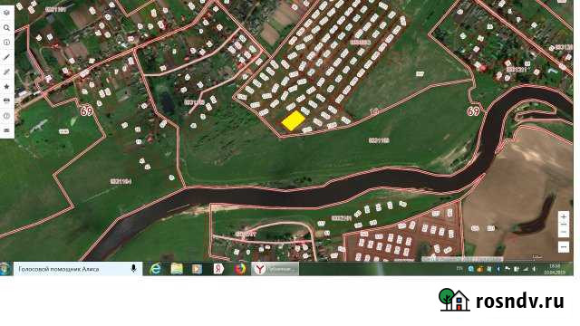Screen dimensions: 580x326
Task: Zoom in with the plus button
Action: pyautogui.click(x=564, y=217)
